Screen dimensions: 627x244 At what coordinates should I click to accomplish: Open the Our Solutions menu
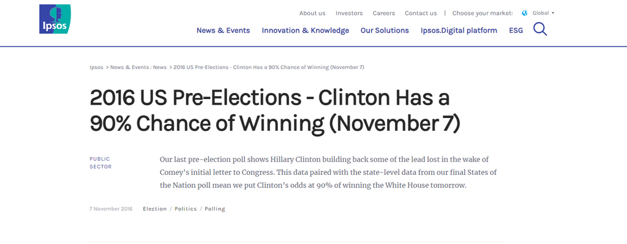pyautogui.click(x=385, y=31)
